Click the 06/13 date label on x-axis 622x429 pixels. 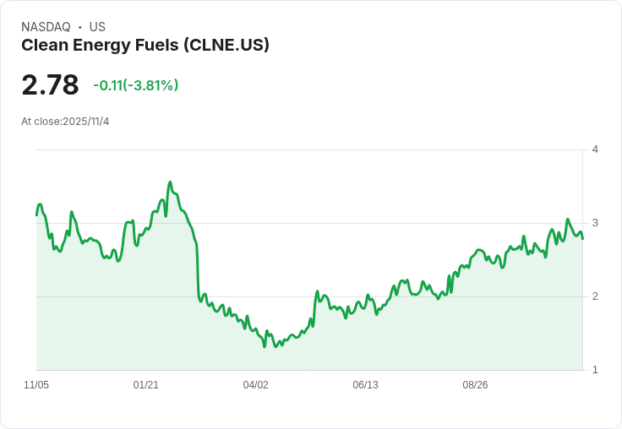(365, 385)
